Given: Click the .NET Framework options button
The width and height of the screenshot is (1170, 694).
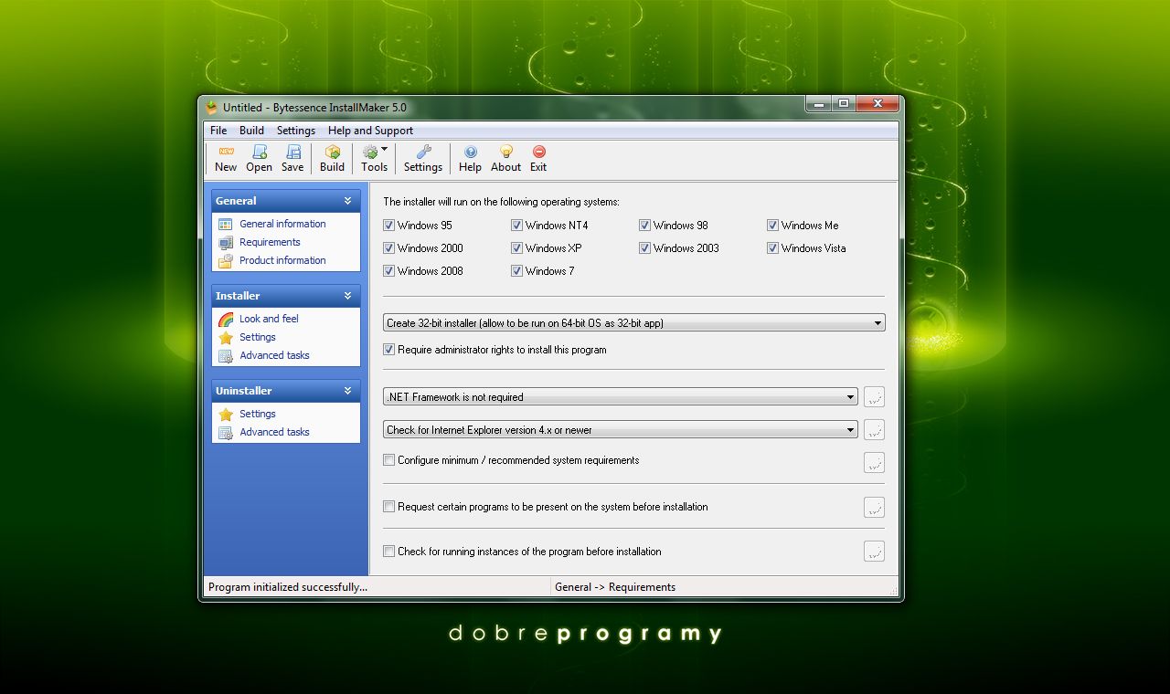Looking at the screenshot, I should 874,397.
